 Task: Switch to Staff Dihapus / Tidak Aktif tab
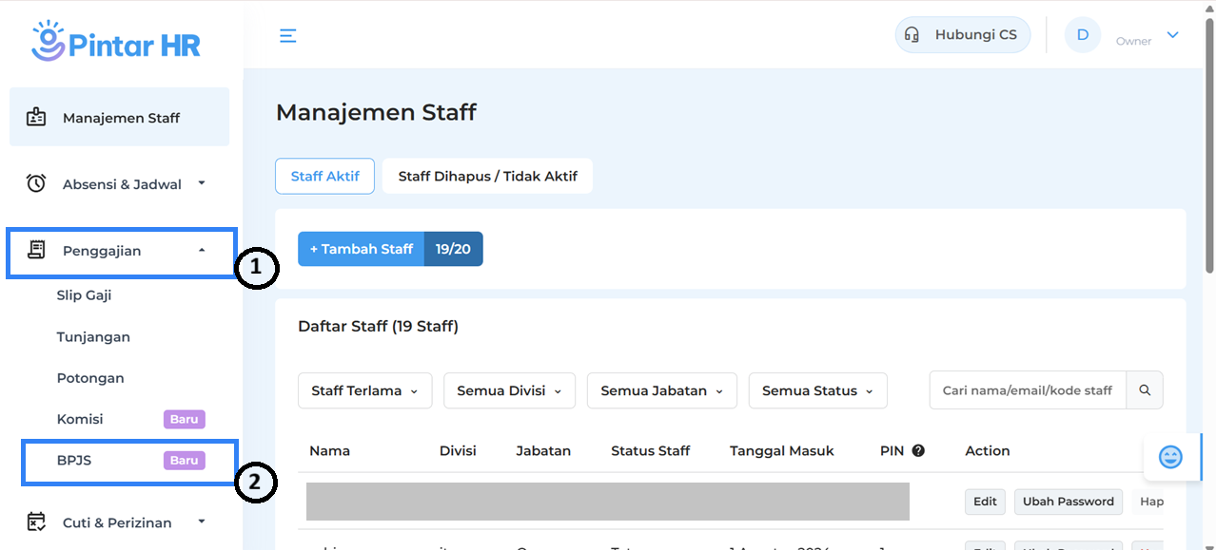(487, 177)
